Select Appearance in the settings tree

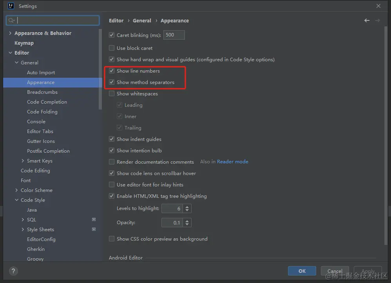click(x=41, y=82)
